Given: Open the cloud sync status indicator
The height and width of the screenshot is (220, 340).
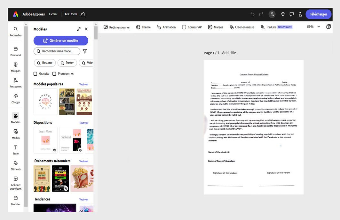Looking at the screenshot, I should click(83, 14).
